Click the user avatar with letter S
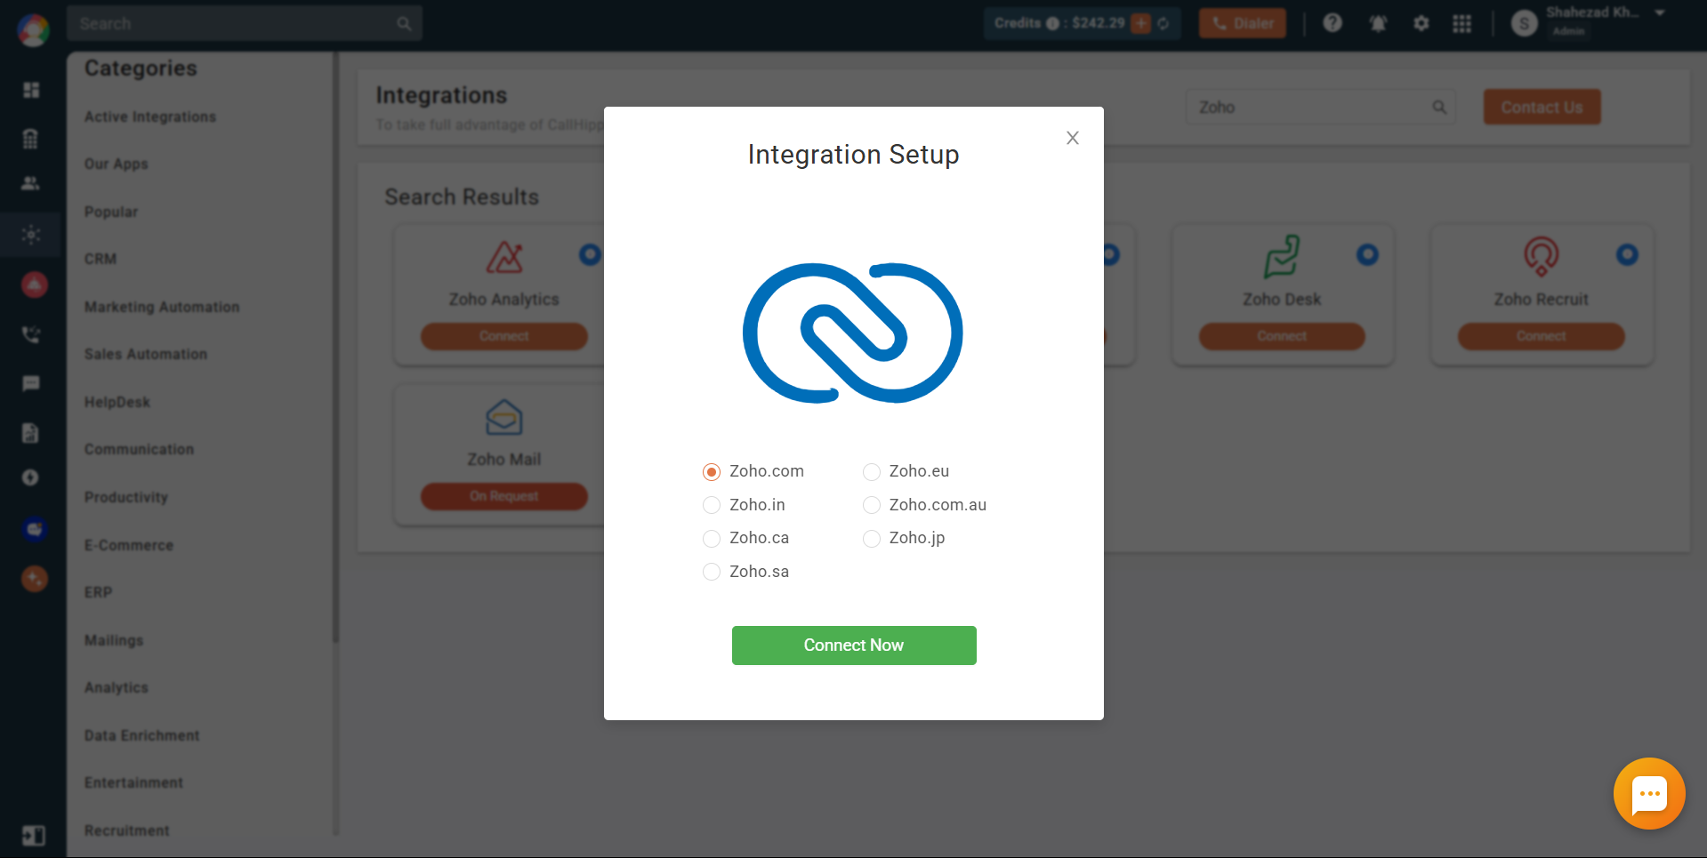 1525,23
